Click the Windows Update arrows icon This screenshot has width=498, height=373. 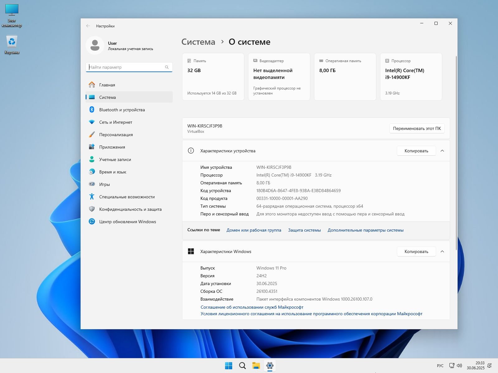coord(92,221)
